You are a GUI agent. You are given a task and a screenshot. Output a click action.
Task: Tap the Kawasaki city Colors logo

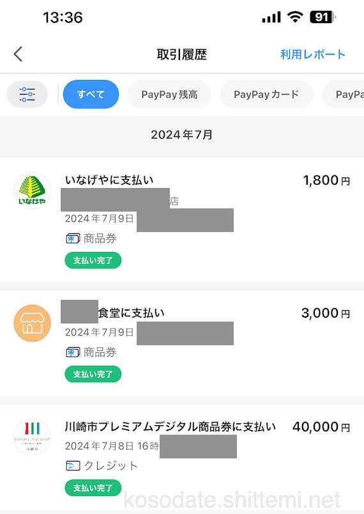click(32, 437)
